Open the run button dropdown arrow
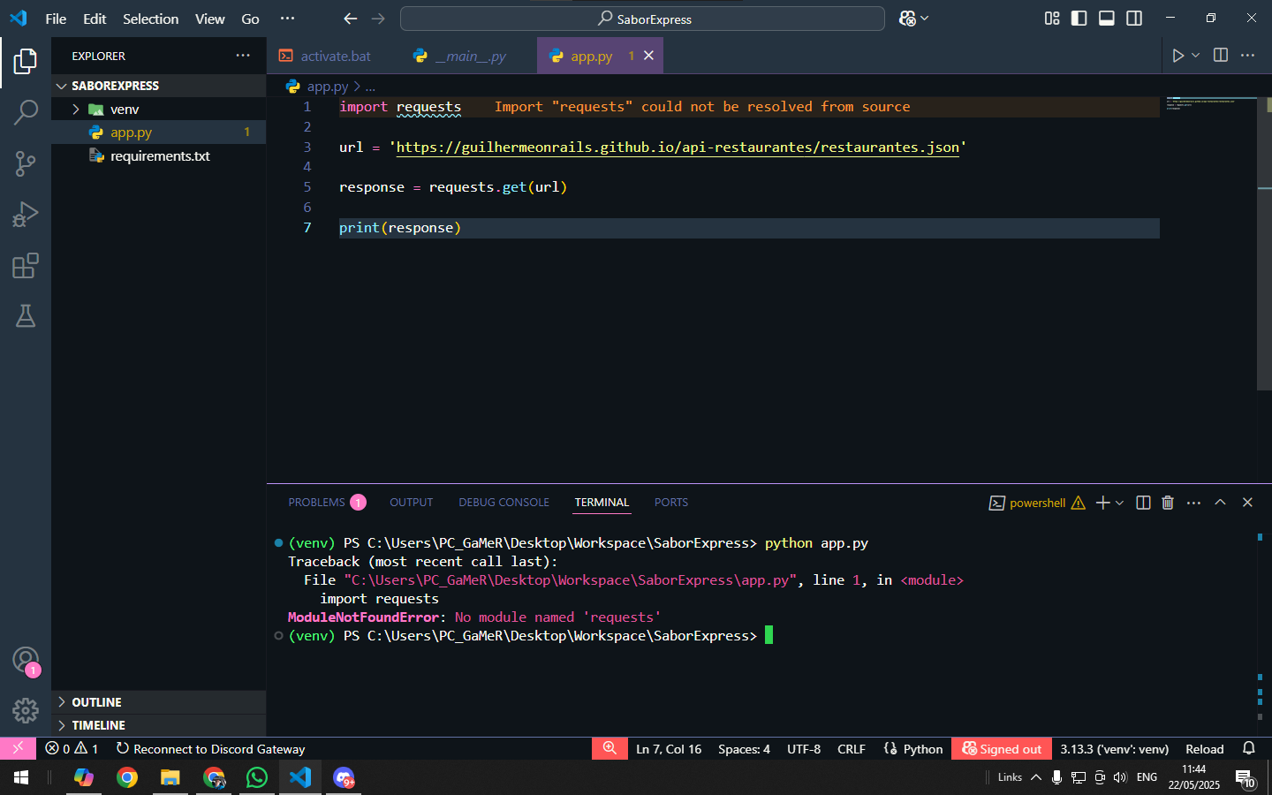 pos(1195,56)
